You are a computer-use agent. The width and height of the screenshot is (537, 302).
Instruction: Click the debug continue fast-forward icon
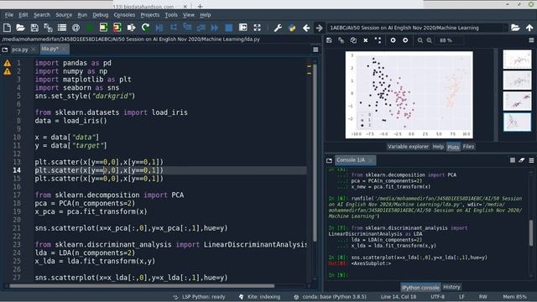pyautogui.click(x=215, y=28)
